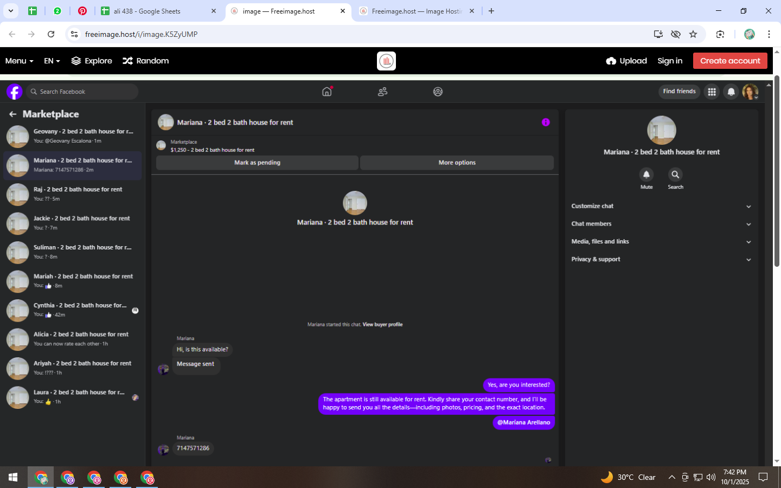
Task: Open the Facebook Friends icon
Action: 383,92
